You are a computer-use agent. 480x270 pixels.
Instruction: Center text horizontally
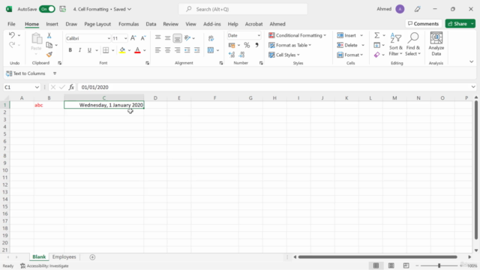tap(167, 50)
